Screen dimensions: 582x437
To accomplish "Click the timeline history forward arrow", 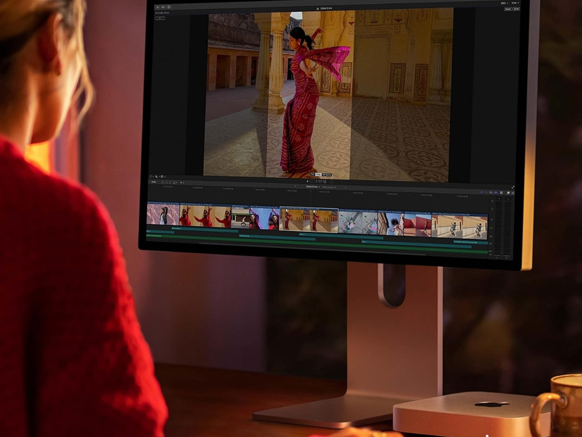I will (345, 187).
